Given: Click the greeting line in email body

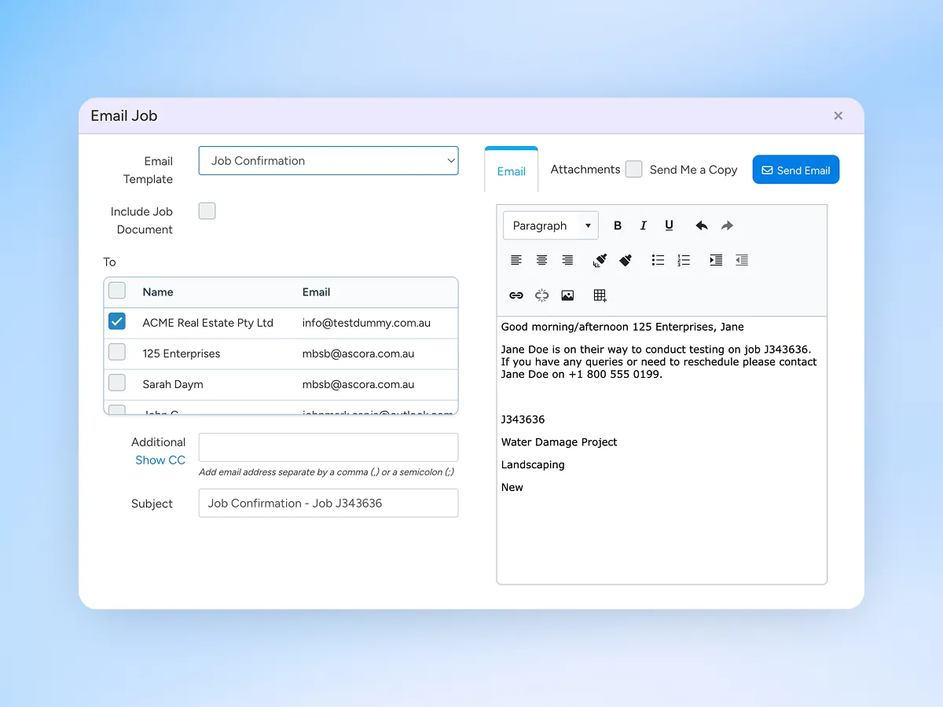Looking at the screenshot, I should coord(622,327).
